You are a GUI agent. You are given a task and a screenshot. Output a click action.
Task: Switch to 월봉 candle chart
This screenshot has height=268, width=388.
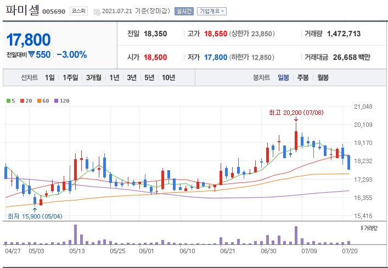(323, 78)
